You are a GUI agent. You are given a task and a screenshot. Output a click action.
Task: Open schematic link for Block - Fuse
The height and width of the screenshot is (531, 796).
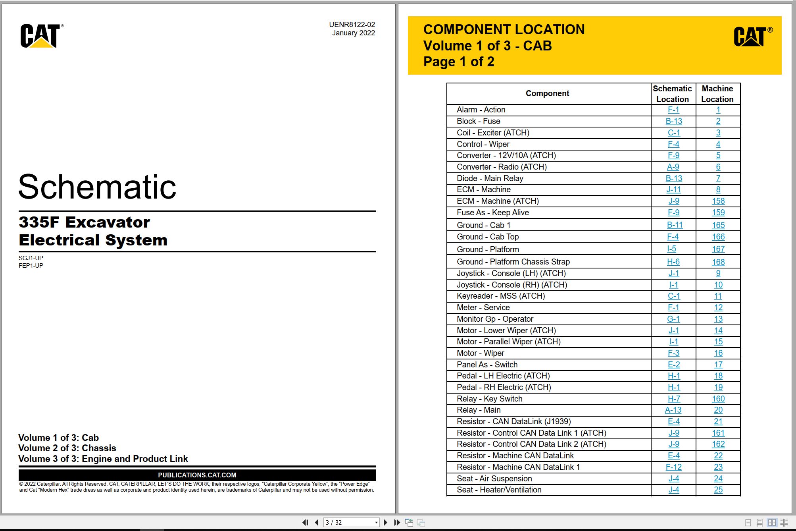(674, 121)
